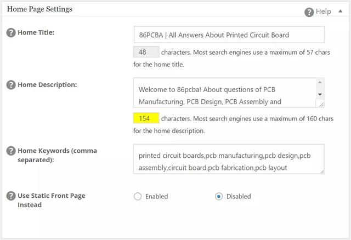
Task: Click description box scroll up arrow
Action: coord(320,82)
